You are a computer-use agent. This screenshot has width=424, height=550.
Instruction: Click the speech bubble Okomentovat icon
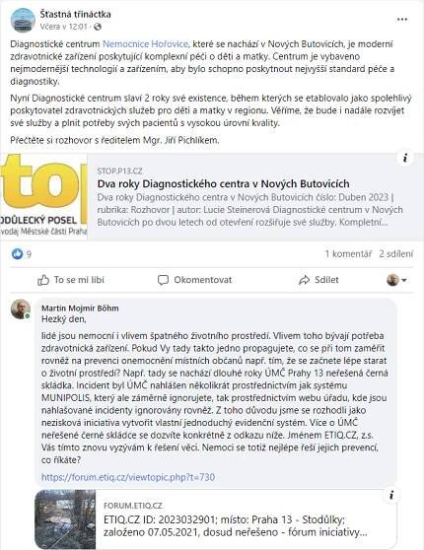click(x=163, y=280)
